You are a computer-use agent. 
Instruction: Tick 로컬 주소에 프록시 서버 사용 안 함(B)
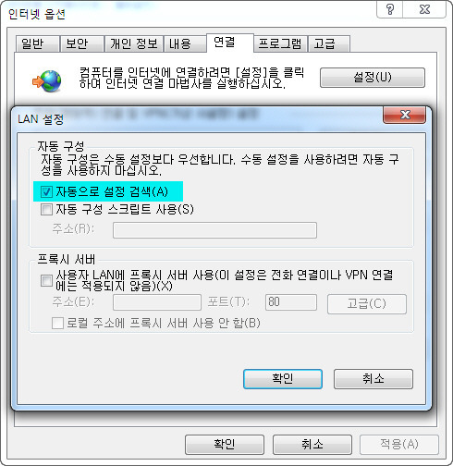(x=57, y=324)
